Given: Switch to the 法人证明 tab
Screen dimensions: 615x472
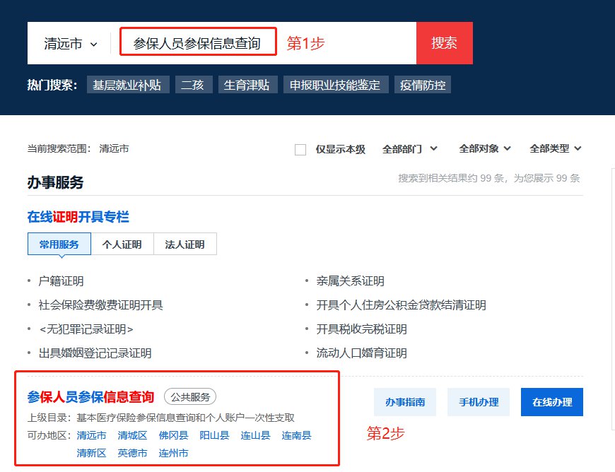Looking at the screenshot, I should pyautogui.click(x=184, y=244).
